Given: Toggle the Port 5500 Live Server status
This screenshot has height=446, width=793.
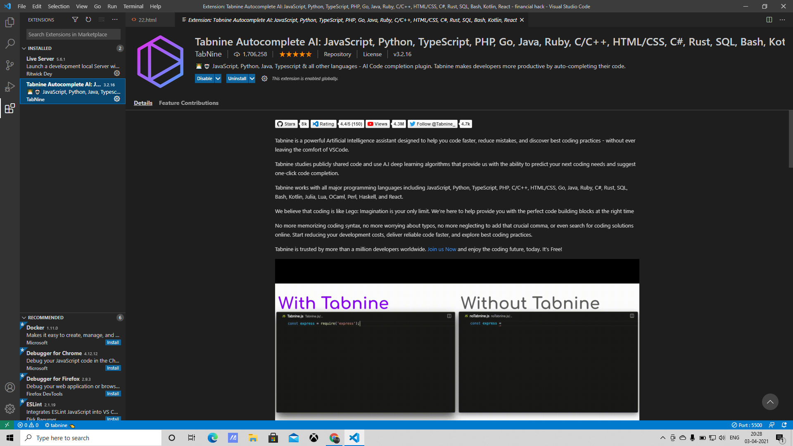Looking at the screenshot, I should tap(747, 425).
